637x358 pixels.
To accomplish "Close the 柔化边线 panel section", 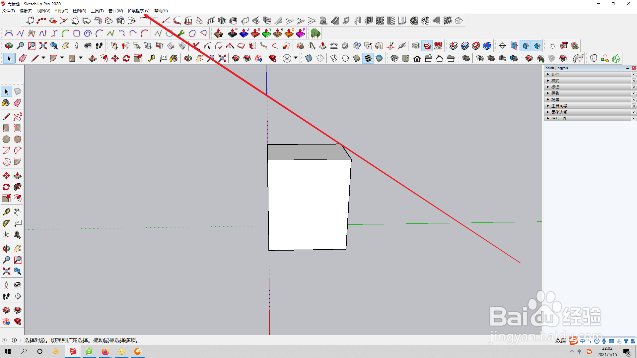I will point(633,112).
